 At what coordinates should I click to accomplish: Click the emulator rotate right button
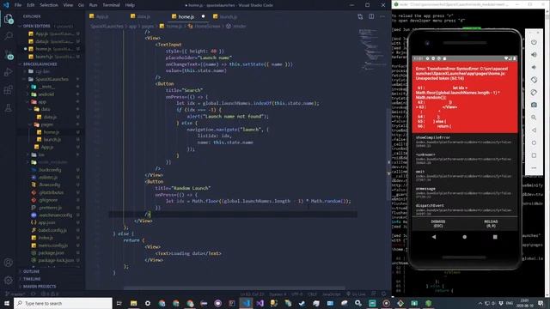[x=534, y=93]
